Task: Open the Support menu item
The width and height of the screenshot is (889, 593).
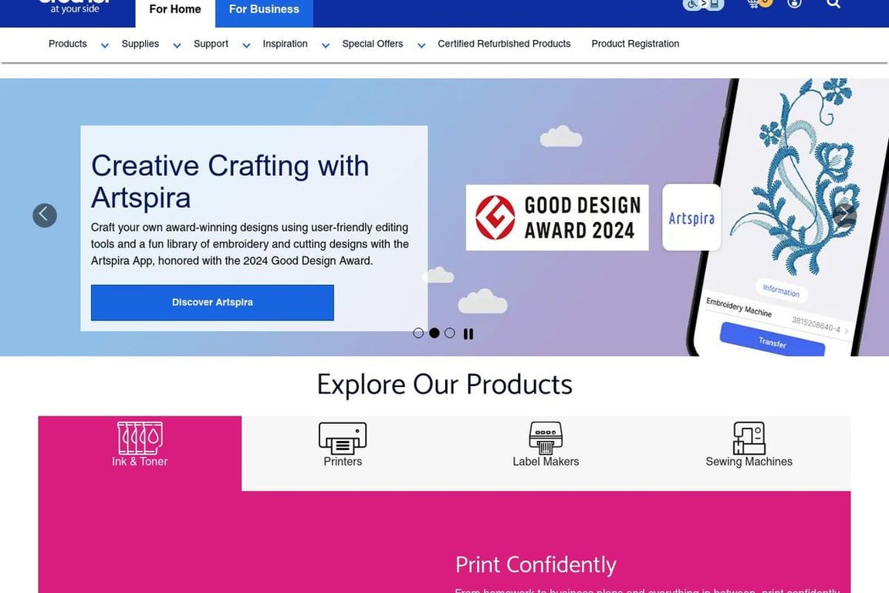Action: pyautogui.click(x=211, y=44)
